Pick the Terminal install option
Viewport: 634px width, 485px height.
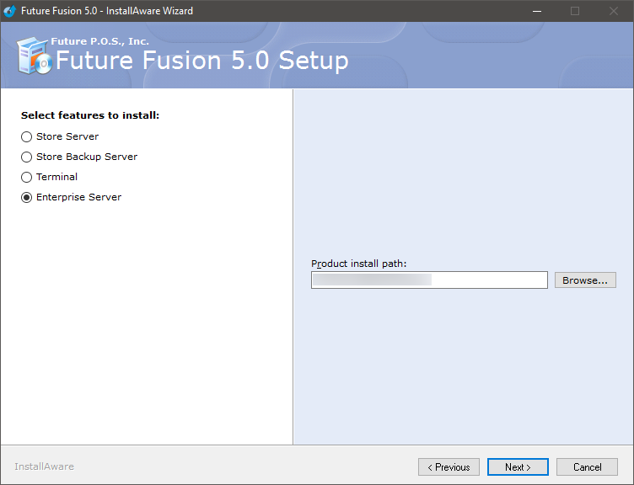pos(27,177)
